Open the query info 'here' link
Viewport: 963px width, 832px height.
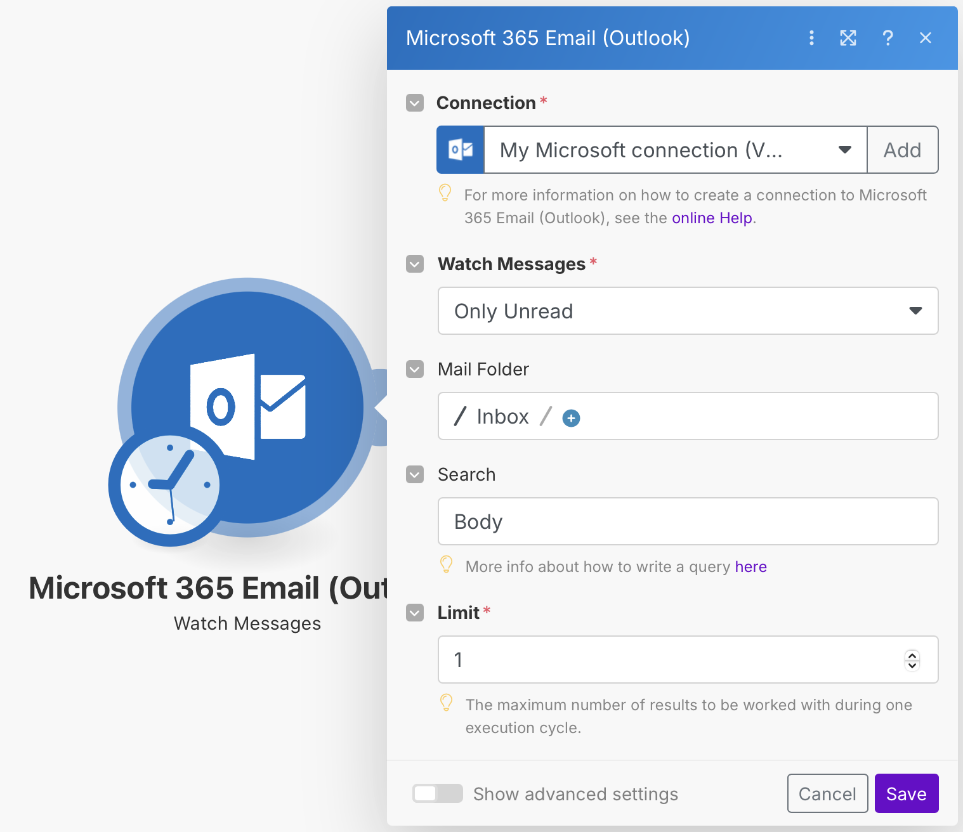[751, 567]
